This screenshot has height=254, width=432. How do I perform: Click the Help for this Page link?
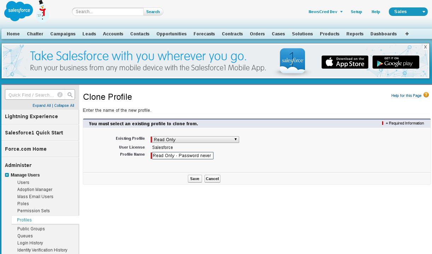(x=406, y=96)
